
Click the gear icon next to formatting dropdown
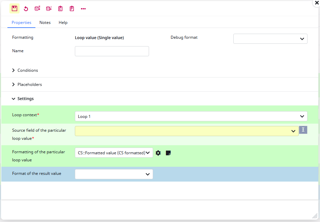[x=158, y=153]
